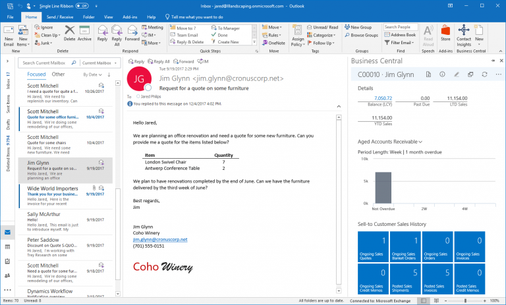This screenshot has width=506, height=305.
Task: Open the Clean Up dropdown
Action: pyautogui.click(x=47, y=35)
